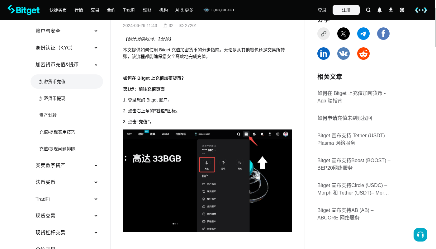Open language globe icon
This screenshot has height=249, width=436.
point(402,10)
